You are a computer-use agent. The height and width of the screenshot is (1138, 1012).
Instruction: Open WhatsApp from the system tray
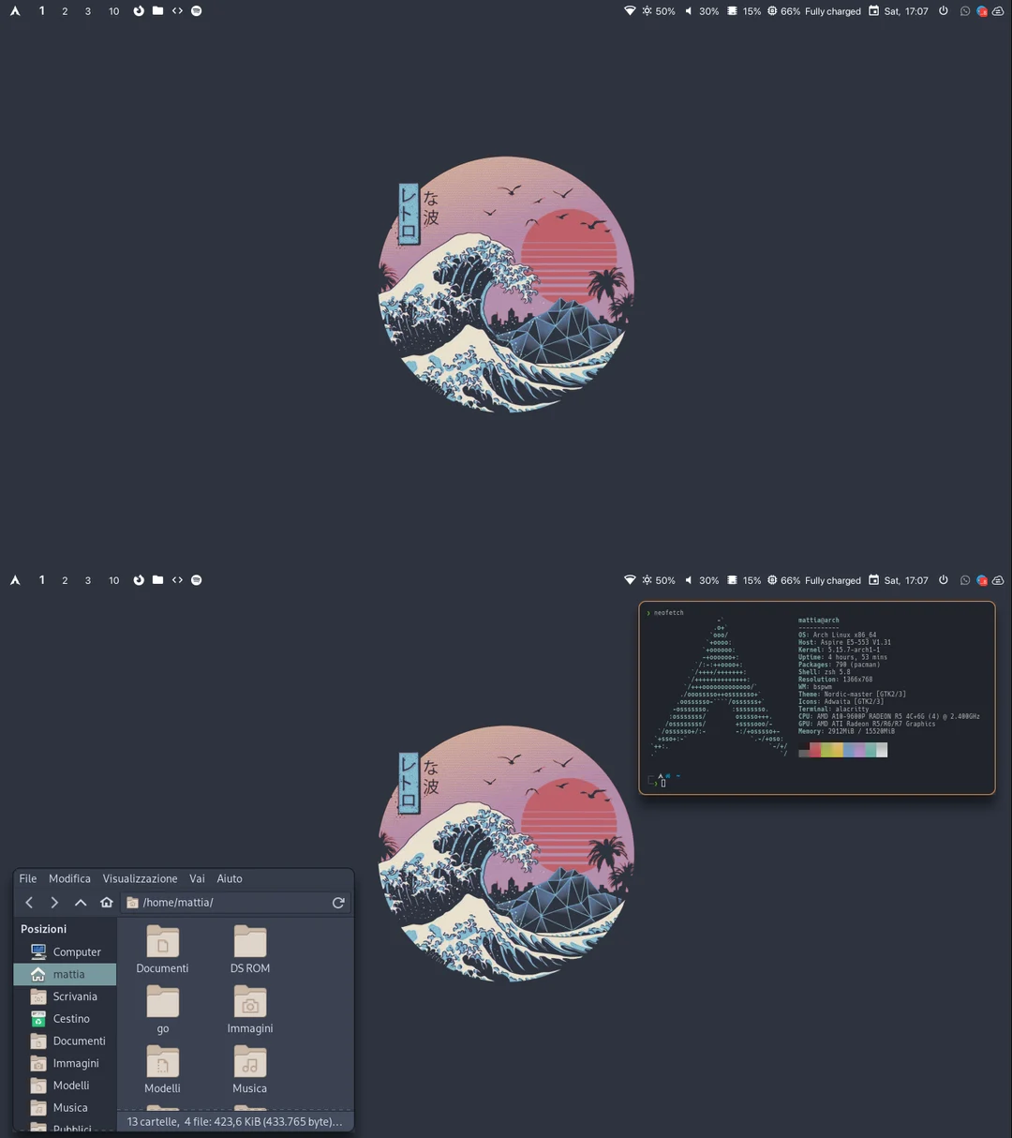tap(965, 10)
